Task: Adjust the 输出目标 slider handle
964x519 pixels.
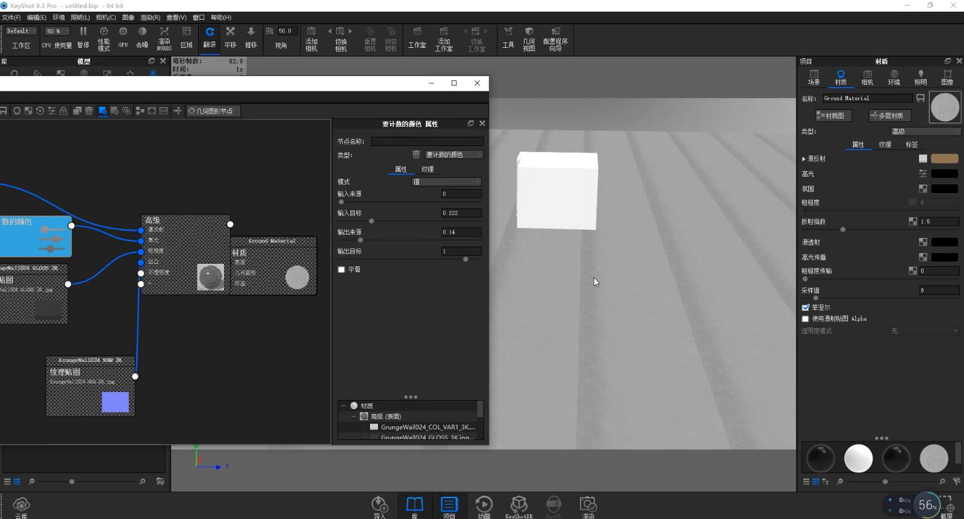Action: 466,259
